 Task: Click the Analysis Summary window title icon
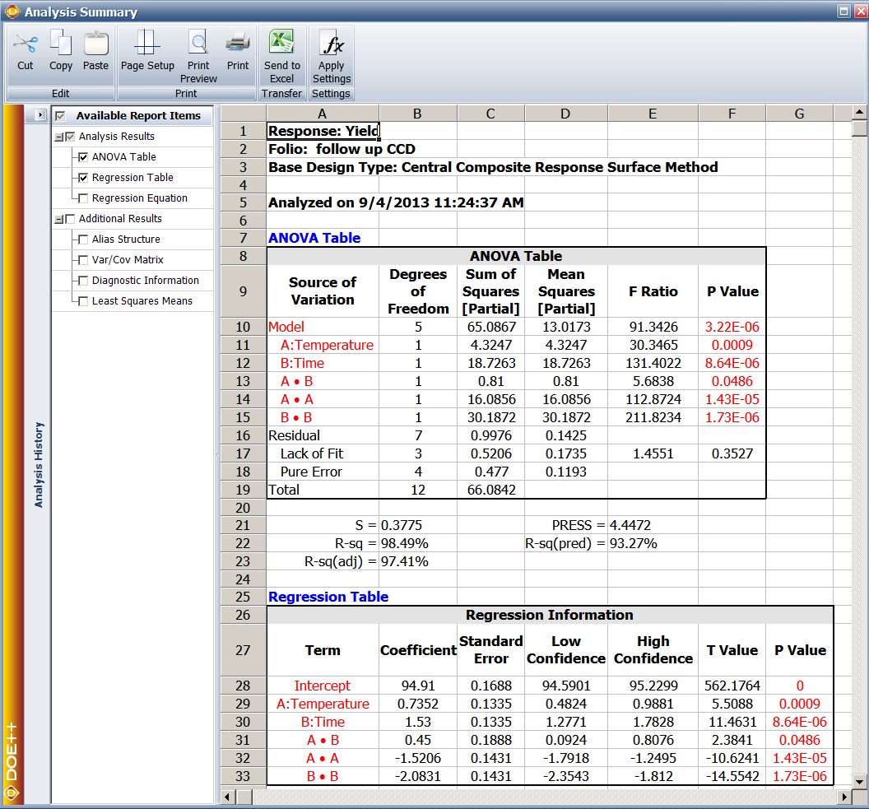[12, 12]
